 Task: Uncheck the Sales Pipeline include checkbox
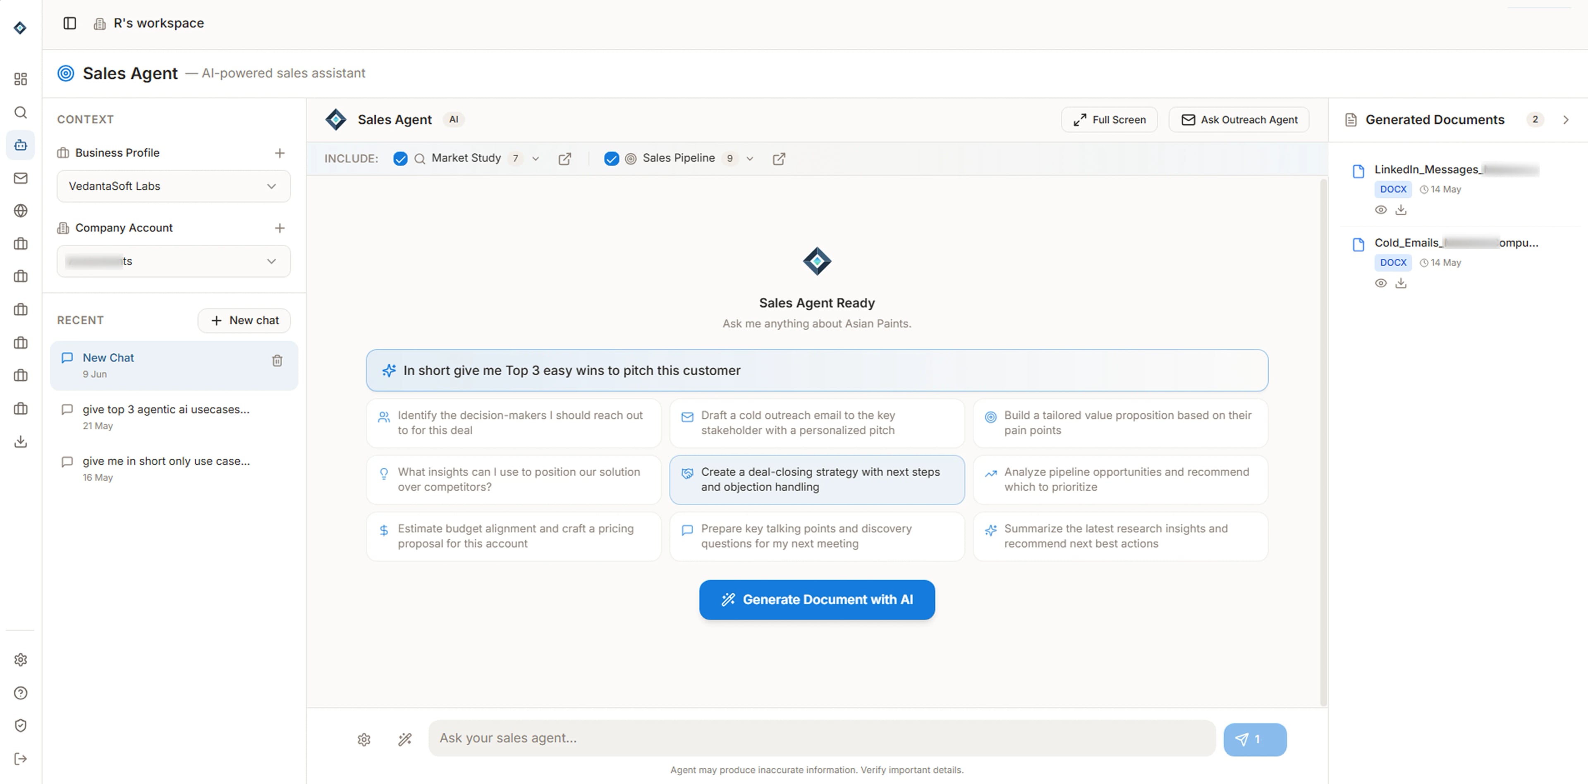click(x=611, y=159)
